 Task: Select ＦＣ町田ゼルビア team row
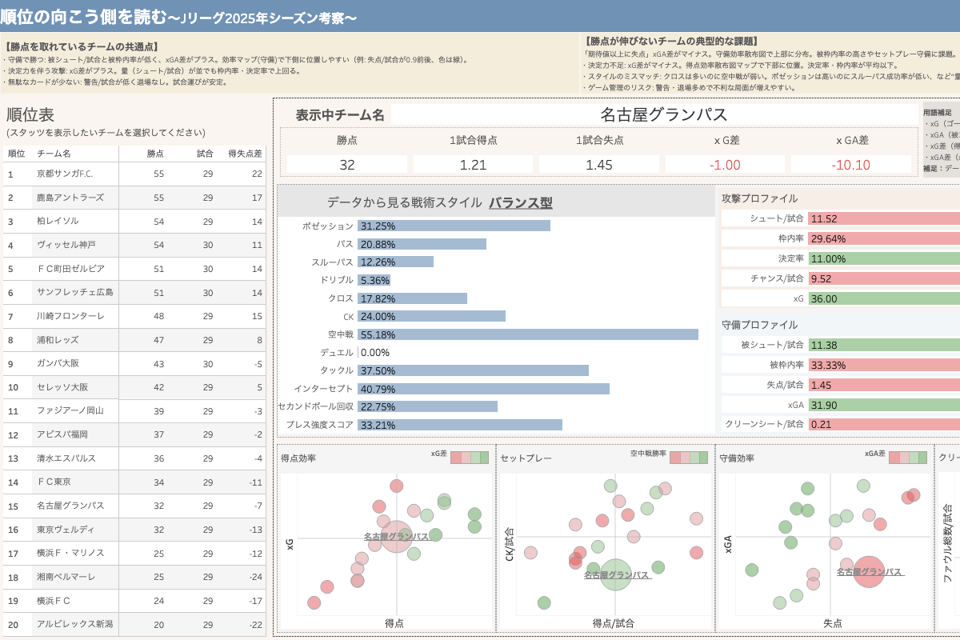coord(134,269)
